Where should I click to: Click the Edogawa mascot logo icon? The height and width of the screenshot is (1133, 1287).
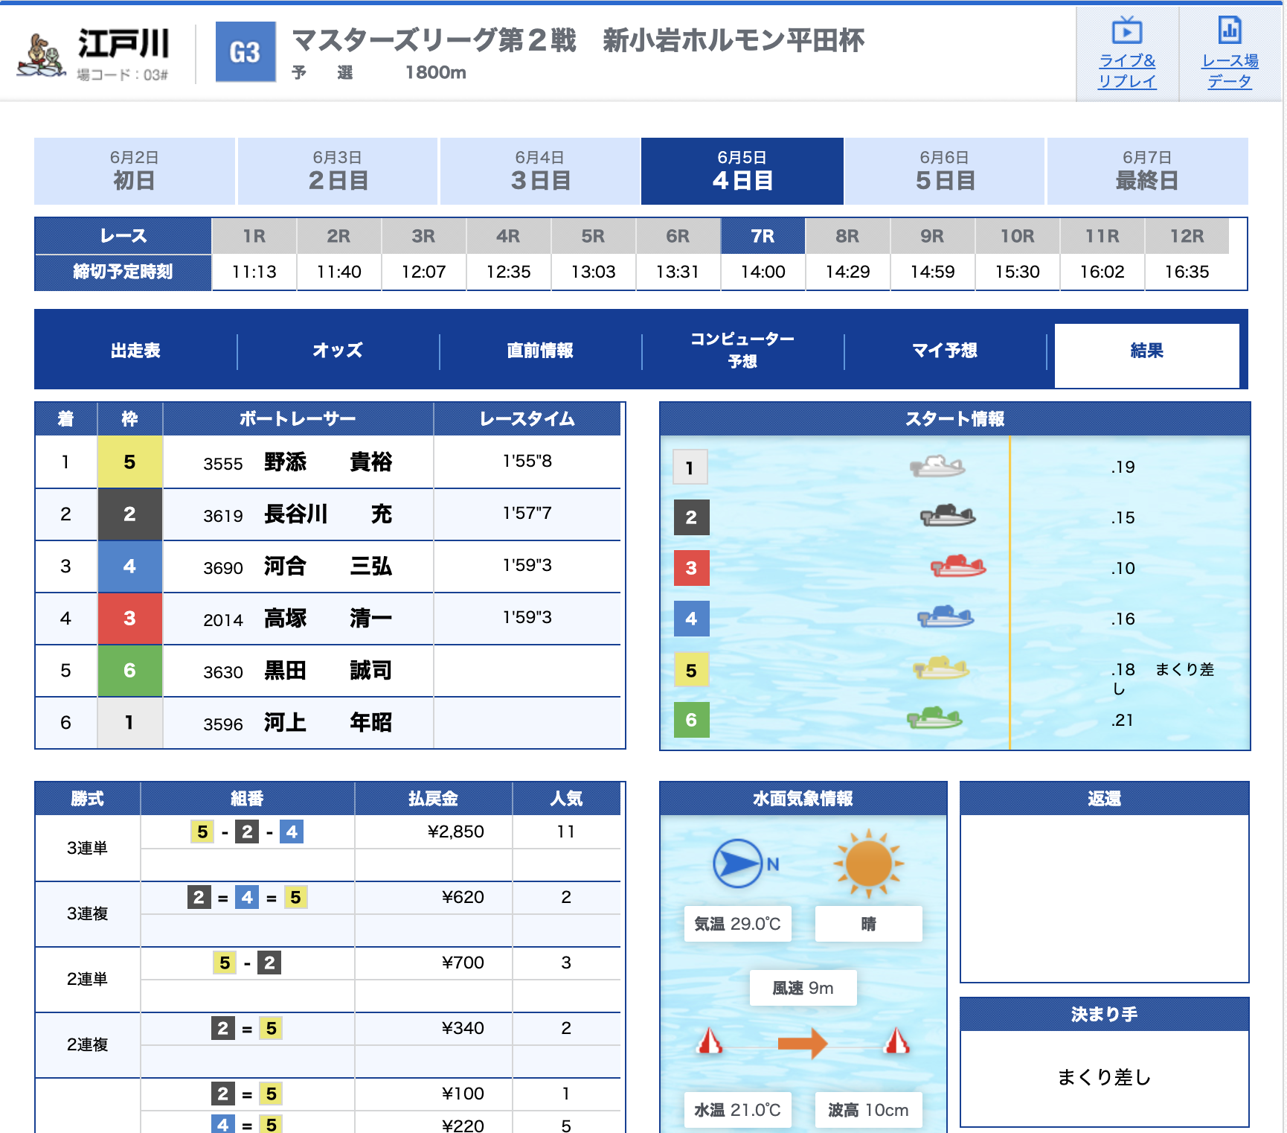pyautogui.click(x=42, y=54)
